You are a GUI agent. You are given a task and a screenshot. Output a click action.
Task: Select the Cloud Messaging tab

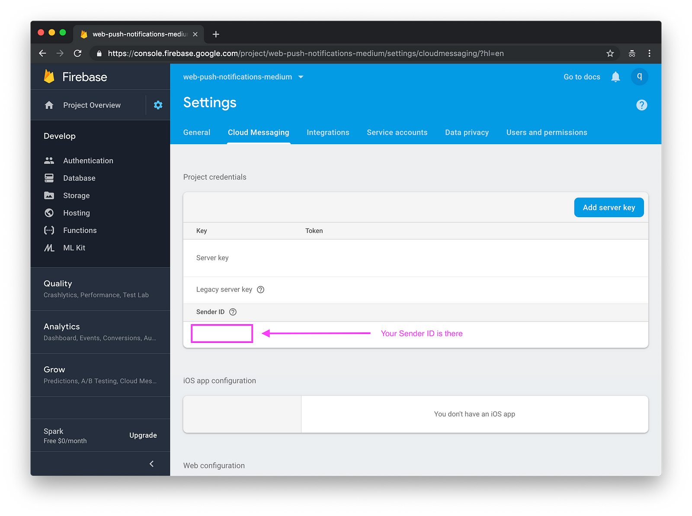pyautogui.click(x=259, y=133)
